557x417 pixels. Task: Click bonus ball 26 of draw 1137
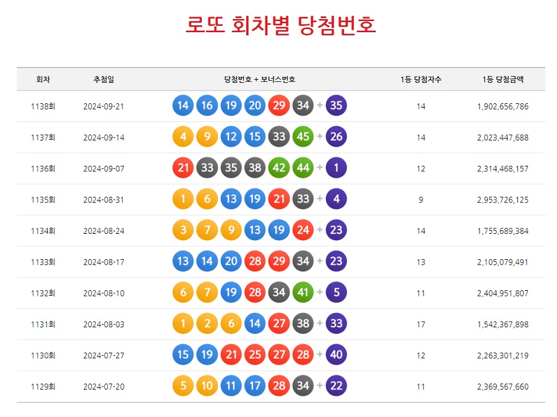[x=336, y=136]
